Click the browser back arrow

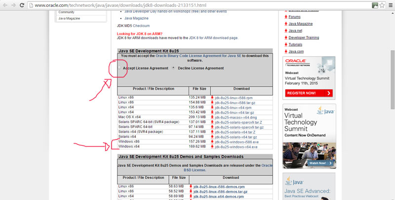(5, 5)
